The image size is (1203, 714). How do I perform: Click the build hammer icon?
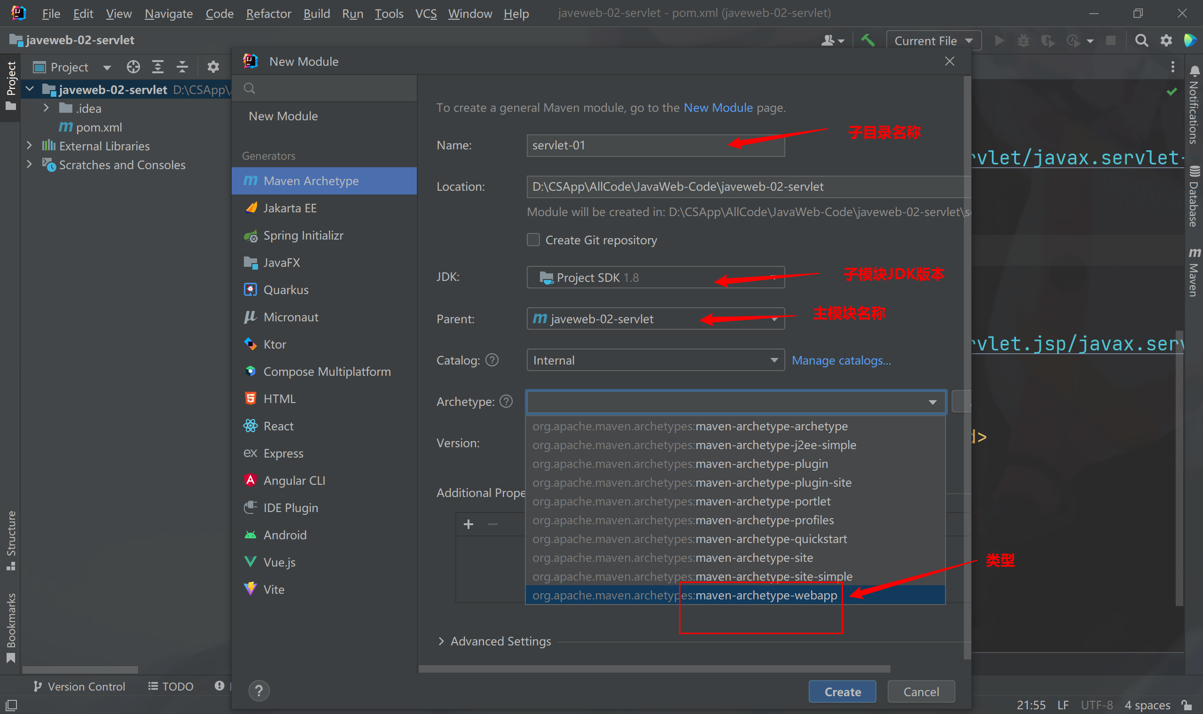[x=868, y=40]
